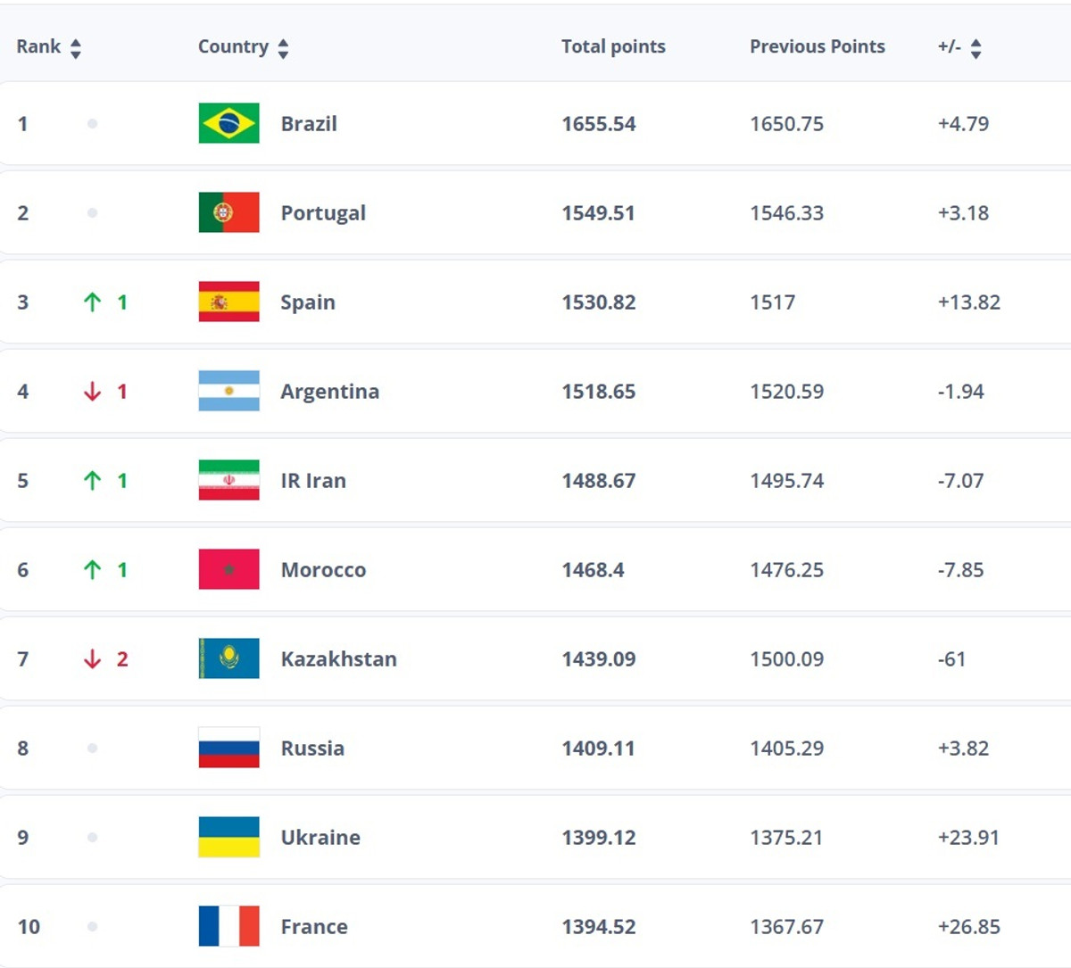Image resolution: width=1071 pixels, height=968 pixels.
Task: Click the France flag icon
Action: 228,926
